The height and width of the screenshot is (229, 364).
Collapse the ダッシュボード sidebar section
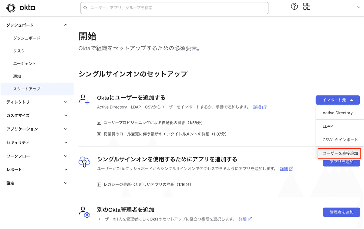point(37,25)
